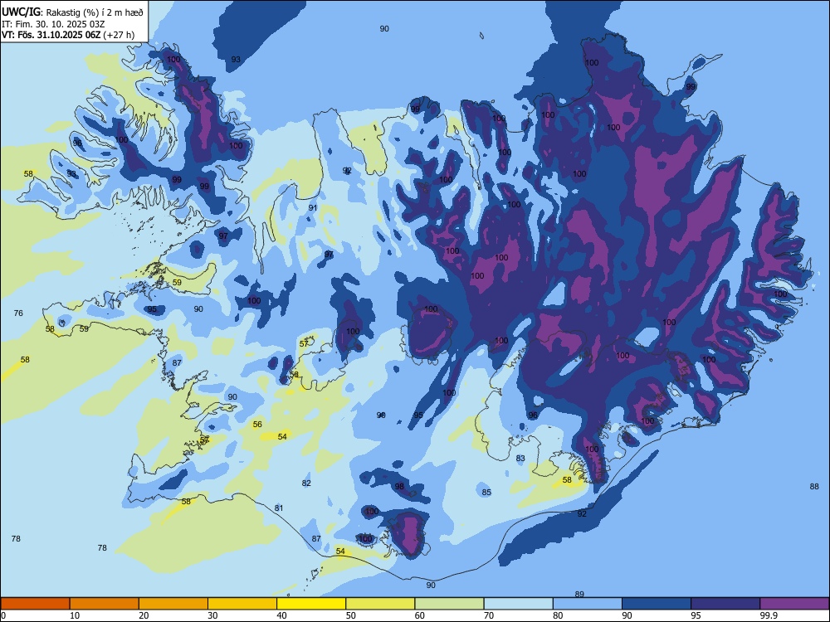Click the legend tick label '10'
830x622 pixels.
(x=75, y=615)
